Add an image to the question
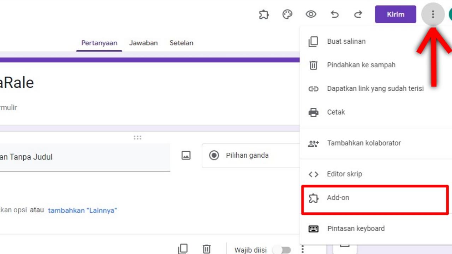 [x=186, y=155]
